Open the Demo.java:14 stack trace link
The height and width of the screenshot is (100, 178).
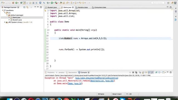pyautogui.click(x=75, y=83)
